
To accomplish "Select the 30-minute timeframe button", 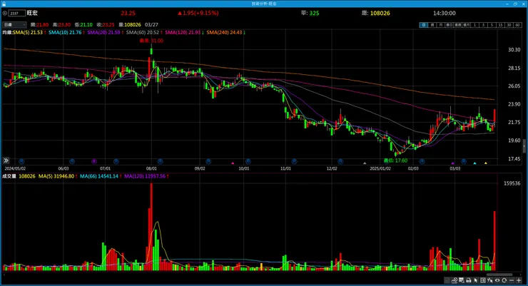I will [509, 25].
